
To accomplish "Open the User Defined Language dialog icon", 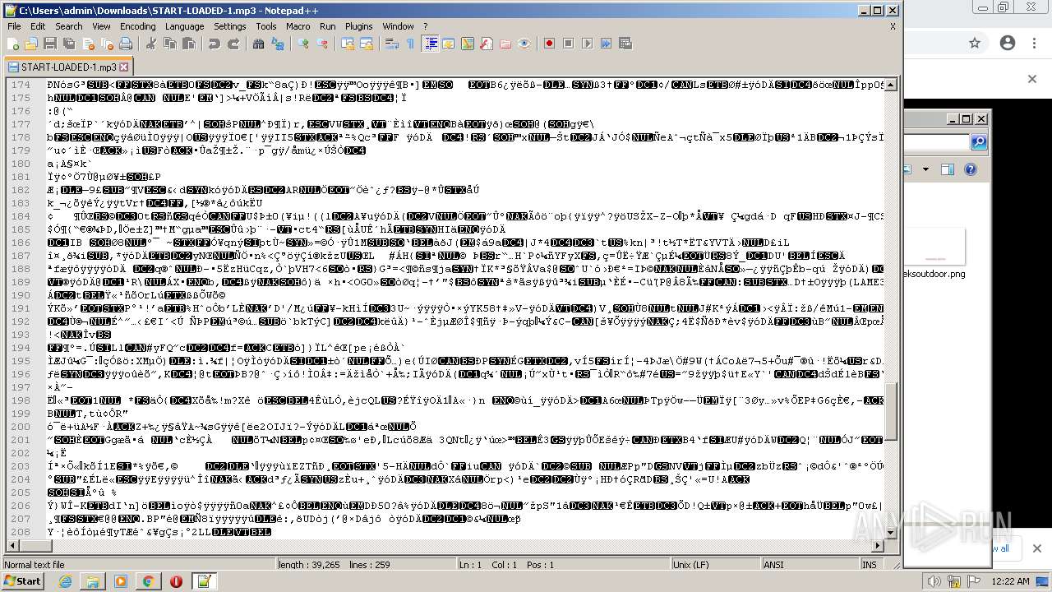I will click(449, 44).
